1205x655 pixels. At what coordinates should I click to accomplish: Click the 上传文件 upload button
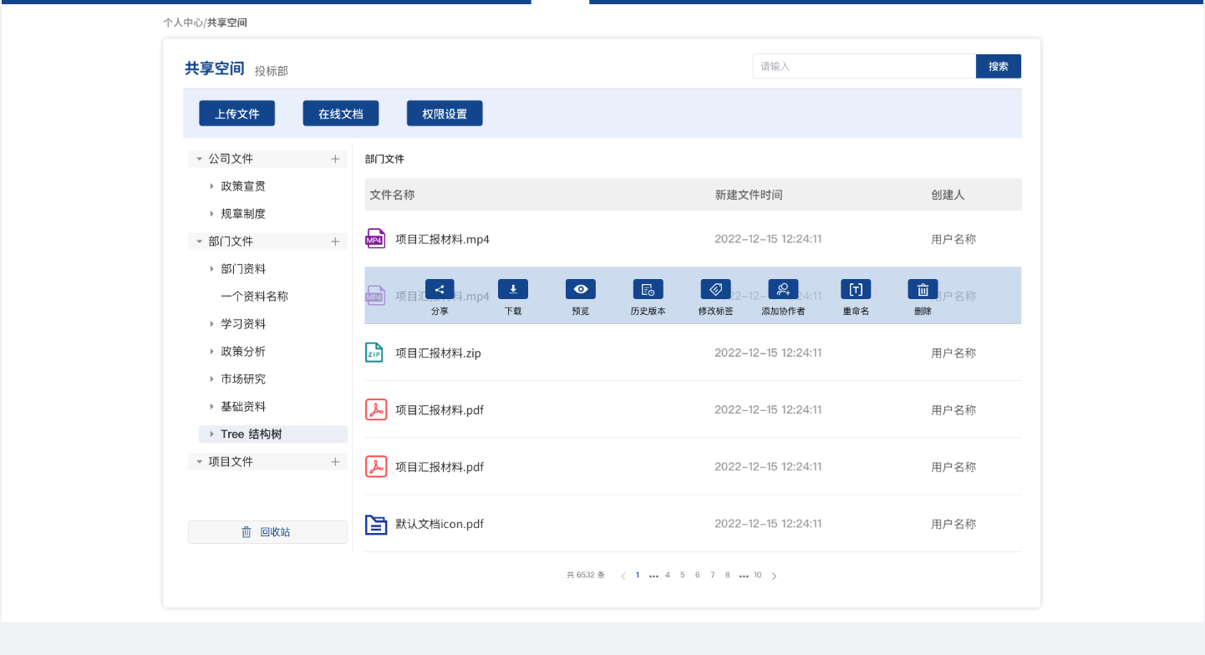[236, 114]
